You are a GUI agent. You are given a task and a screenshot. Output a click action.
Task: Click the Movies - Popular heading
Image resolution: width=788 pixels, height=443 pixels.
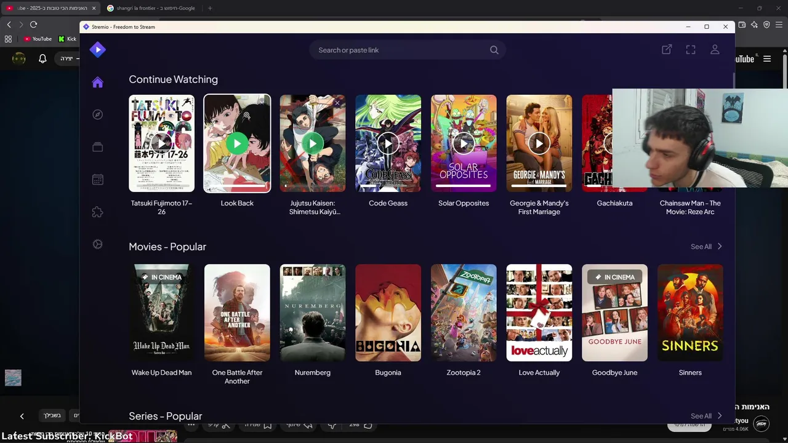167,247
